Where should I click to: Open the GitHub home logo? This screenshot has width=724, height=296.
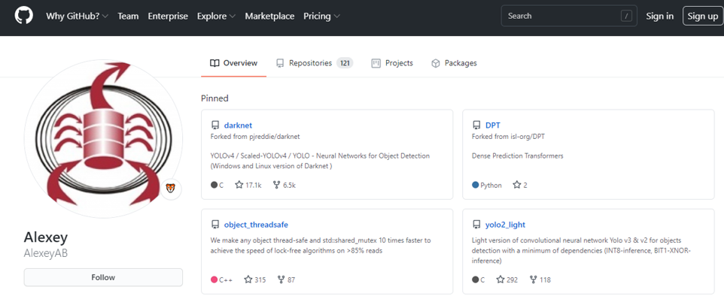pyautogui.click(x=23, y=16)
